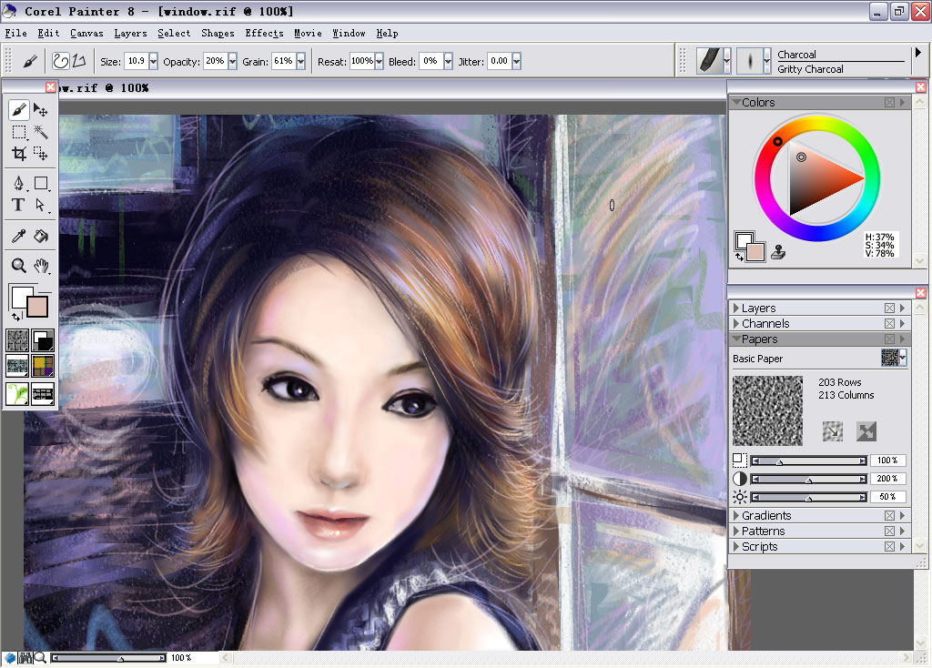Screen dimensions: 932x668
Task: Open the nozzle selector with green leaf
Action: coord(17,393)
